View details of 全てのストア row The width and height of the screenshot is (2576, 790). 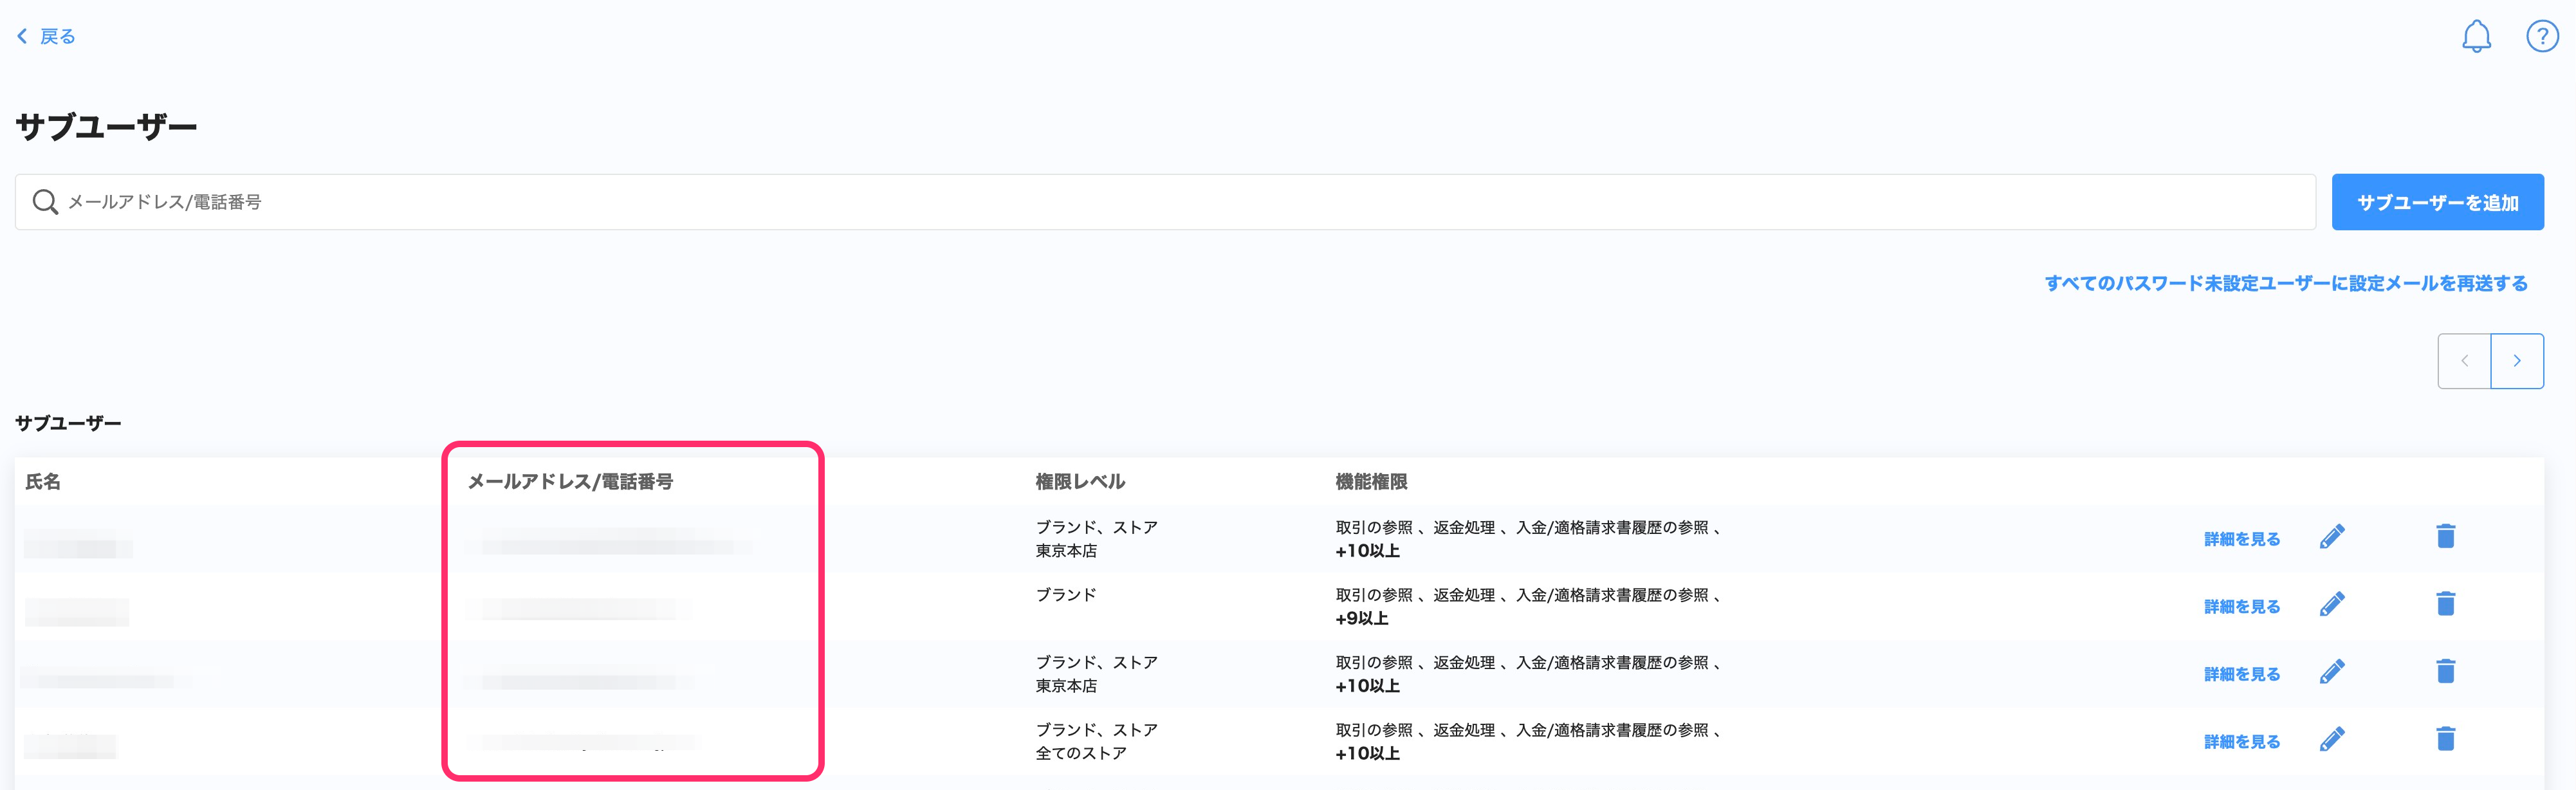(2241, 742)
